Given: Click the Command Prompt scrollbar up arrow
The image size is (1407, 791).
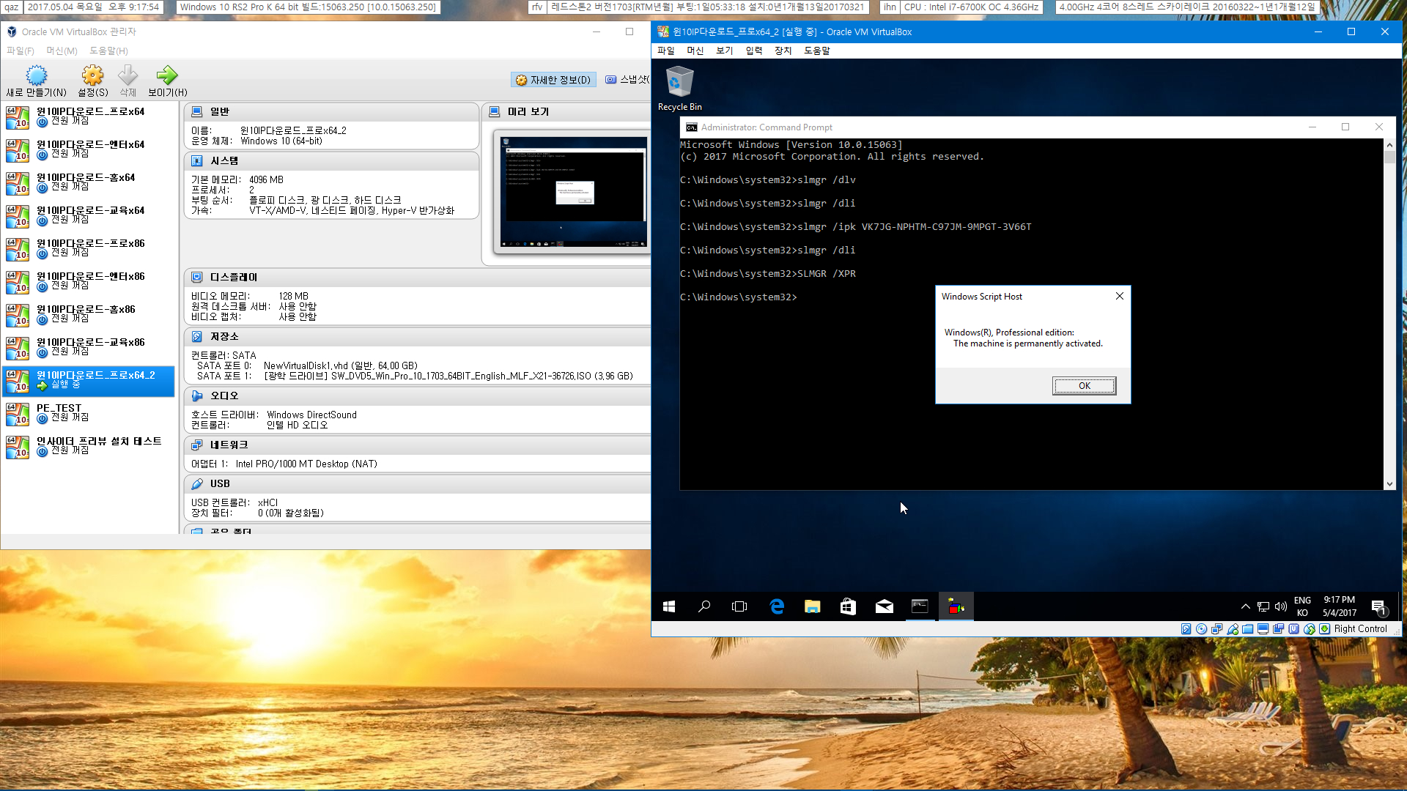Looking at the screenshot, I should point(1389,145).
